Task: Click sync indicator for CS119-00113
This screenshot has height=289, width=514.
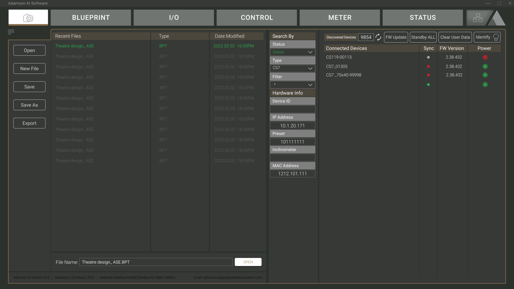Action: click(x=428, y=57)
